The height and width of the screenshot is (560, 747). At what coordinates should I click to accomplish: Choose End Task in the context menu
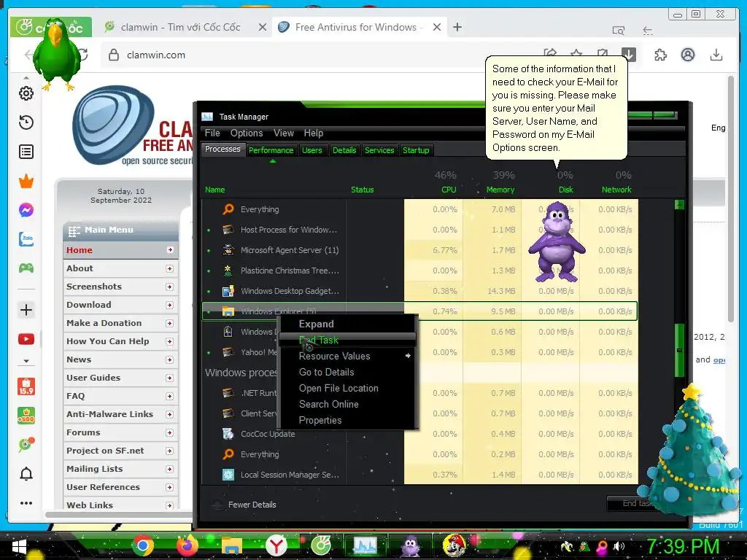pyautogui.click(x=347, y=340)
